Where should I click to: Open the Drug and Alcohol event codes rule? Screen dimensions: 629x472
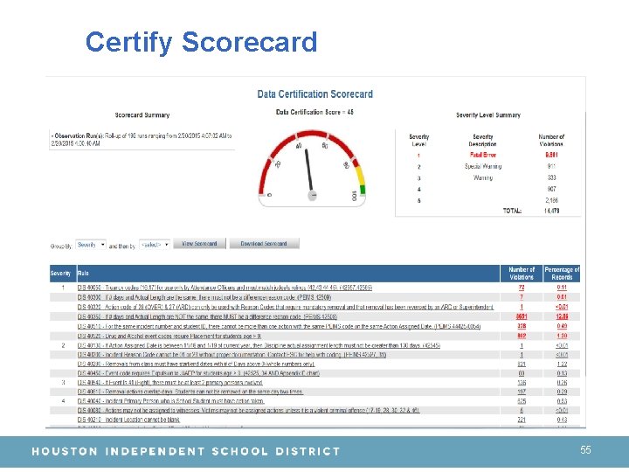coord(169,336)
